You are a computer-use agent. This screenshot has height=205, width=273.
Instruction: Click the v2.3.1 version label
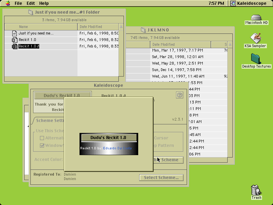coord(177,119)
